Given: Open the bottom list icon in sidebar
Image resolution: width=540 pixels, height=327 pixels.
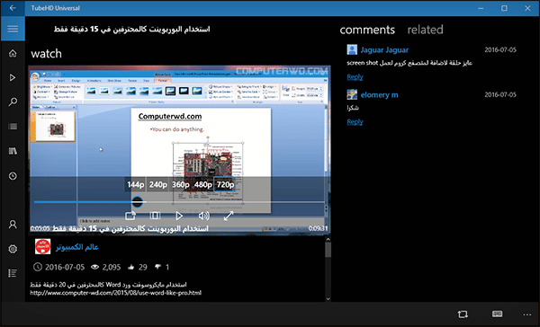Looking at the screenshot, I should [13, 273].
